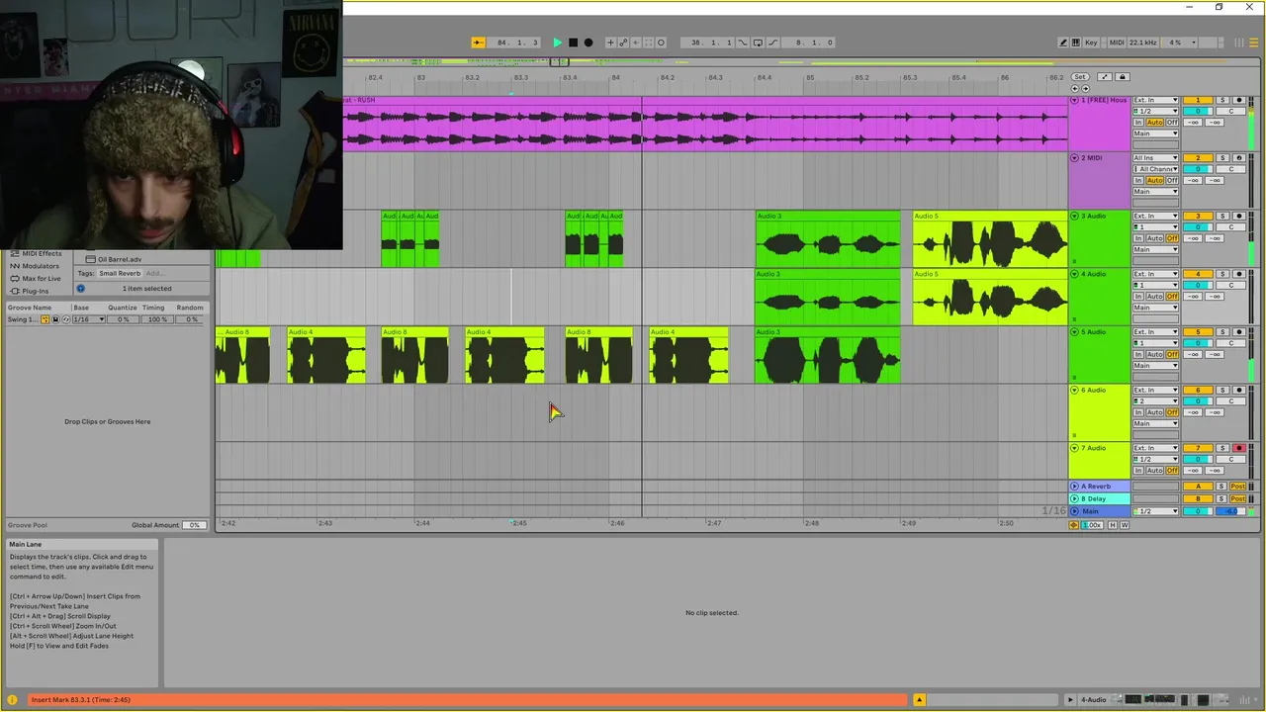Solo track 3 Audio with S button
This screenshot has height=712, width=1266.
click(1222, 216)
